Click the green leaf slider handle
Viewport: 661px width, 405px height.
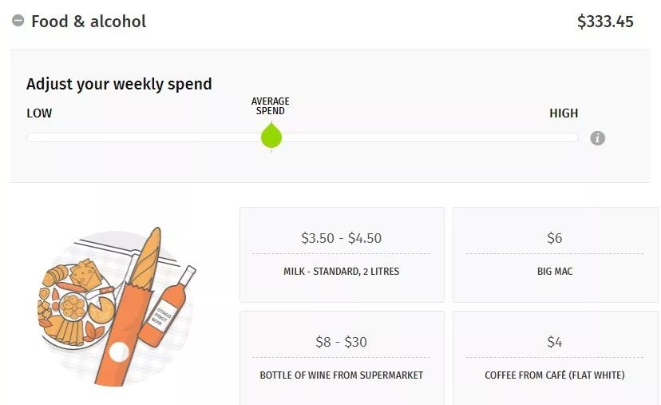(271, 137)
